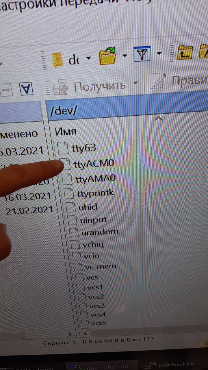Image resolution: width=208 pixels, height=370 pixels.
Task: Click the invert selection icon in left panel toolbar
Action: click(x=26, y=89)
